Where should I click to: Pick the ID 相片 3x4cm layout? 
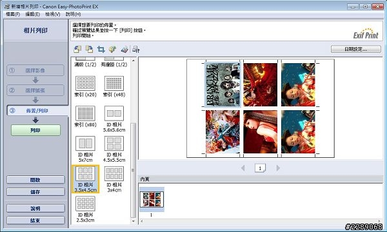[114, 179]
